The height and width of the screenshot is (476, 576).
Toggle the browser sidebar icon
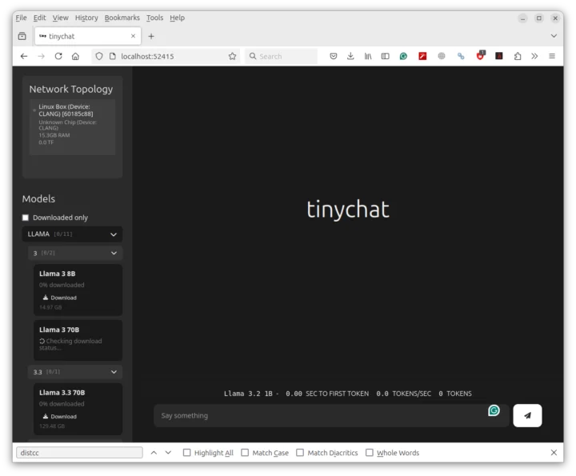(385, 56)
